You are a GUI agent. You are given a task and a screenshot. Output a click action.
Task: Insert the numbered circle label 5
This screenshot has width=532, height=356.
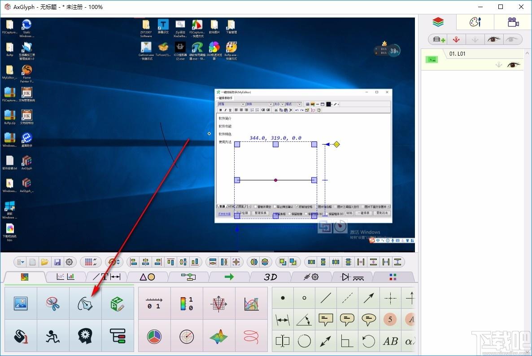tap(390, 319)
